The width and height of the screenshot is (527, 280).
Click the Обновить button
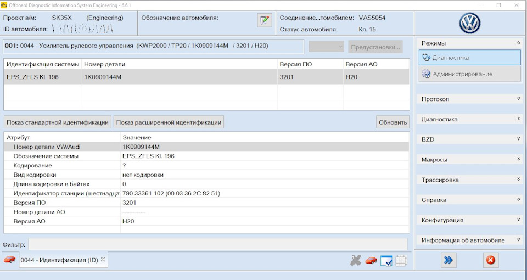pyautogui.click(x=393, y=122)
